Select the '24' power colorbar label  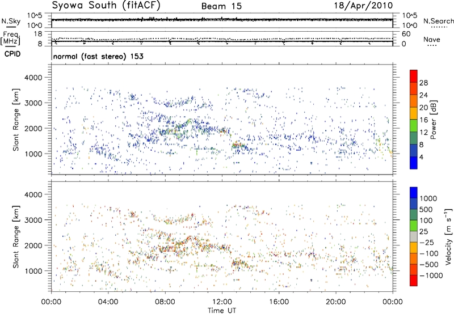423,95
